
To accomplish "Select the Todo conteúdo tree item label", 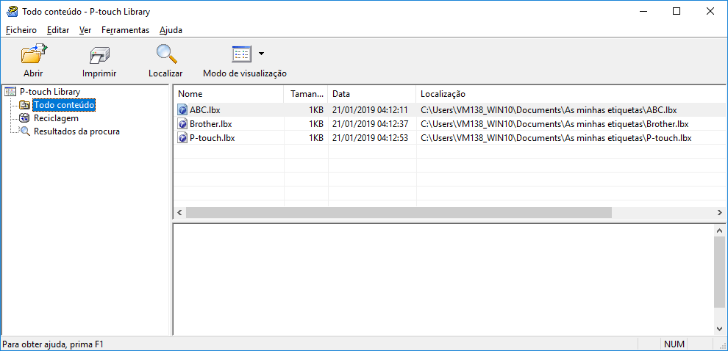I will click(x=64, y=105).
